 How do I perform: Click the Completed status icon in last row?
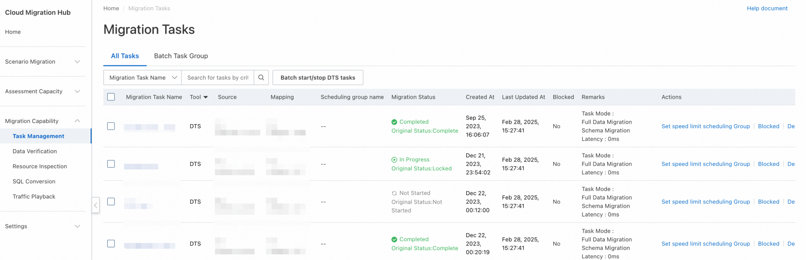394,239
